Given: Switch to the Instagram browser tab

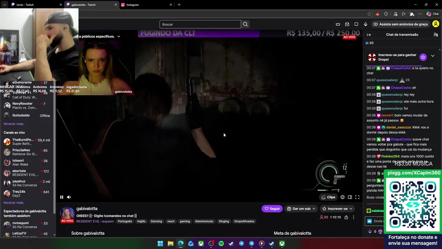Looking at the screenshot, I should click(146, 5).
